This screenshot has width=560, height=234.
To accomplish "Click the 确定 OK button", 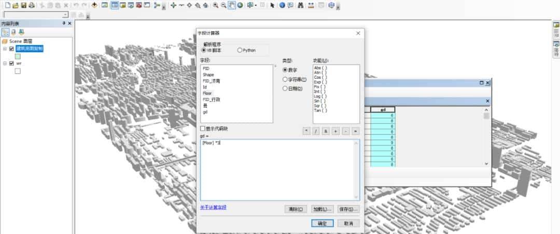I will click(x=323, y=223).
